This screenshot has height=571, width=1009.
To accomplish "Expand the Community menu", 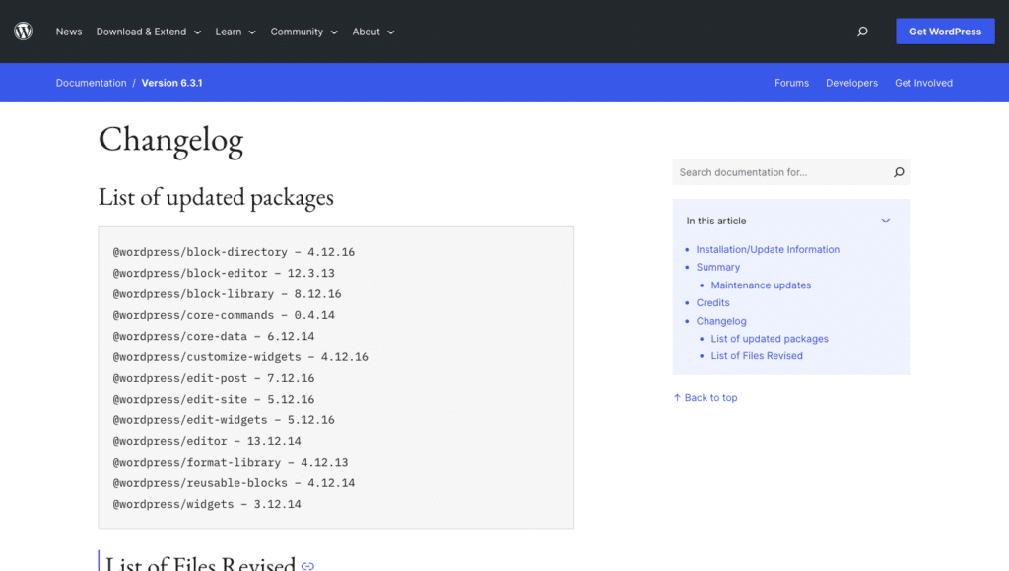I will click(x=303, y=32).
